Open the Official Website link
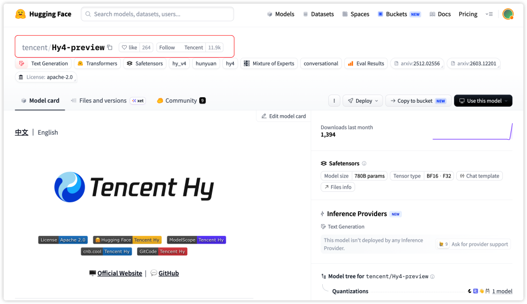 pyautogui.click(x=120, y=273)
